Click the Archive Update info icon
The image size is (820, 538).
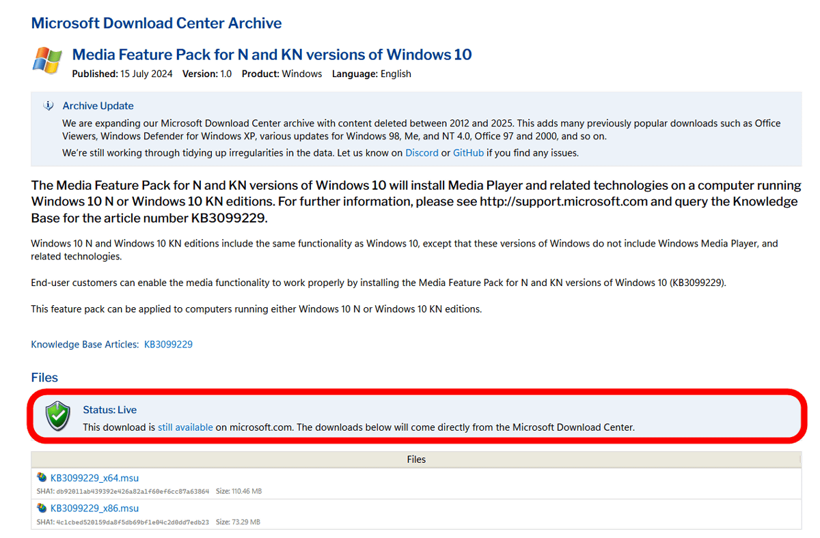pos(49,106)
